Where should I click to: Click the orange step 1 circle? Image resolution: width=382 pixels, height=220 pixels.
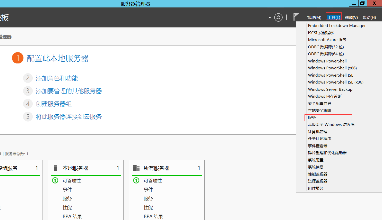coord(18,58)
